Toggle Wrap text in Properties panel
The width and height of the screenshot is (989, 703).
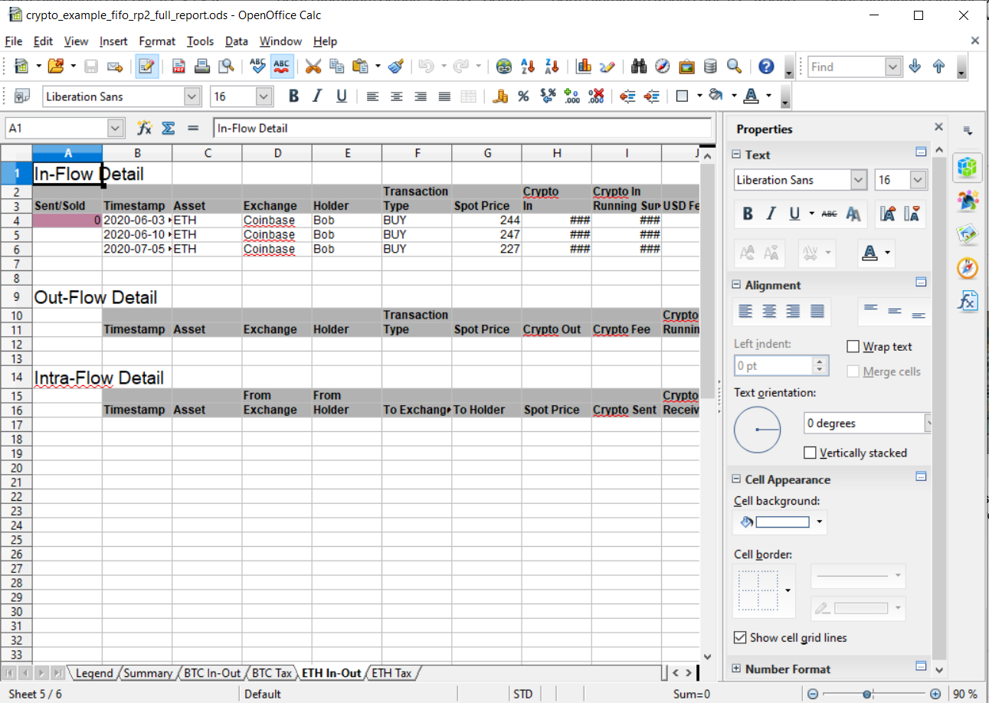point(853,346)
